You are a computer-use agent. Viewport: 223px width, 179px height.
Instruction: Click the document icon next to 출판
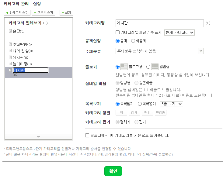tap(10, 31)
